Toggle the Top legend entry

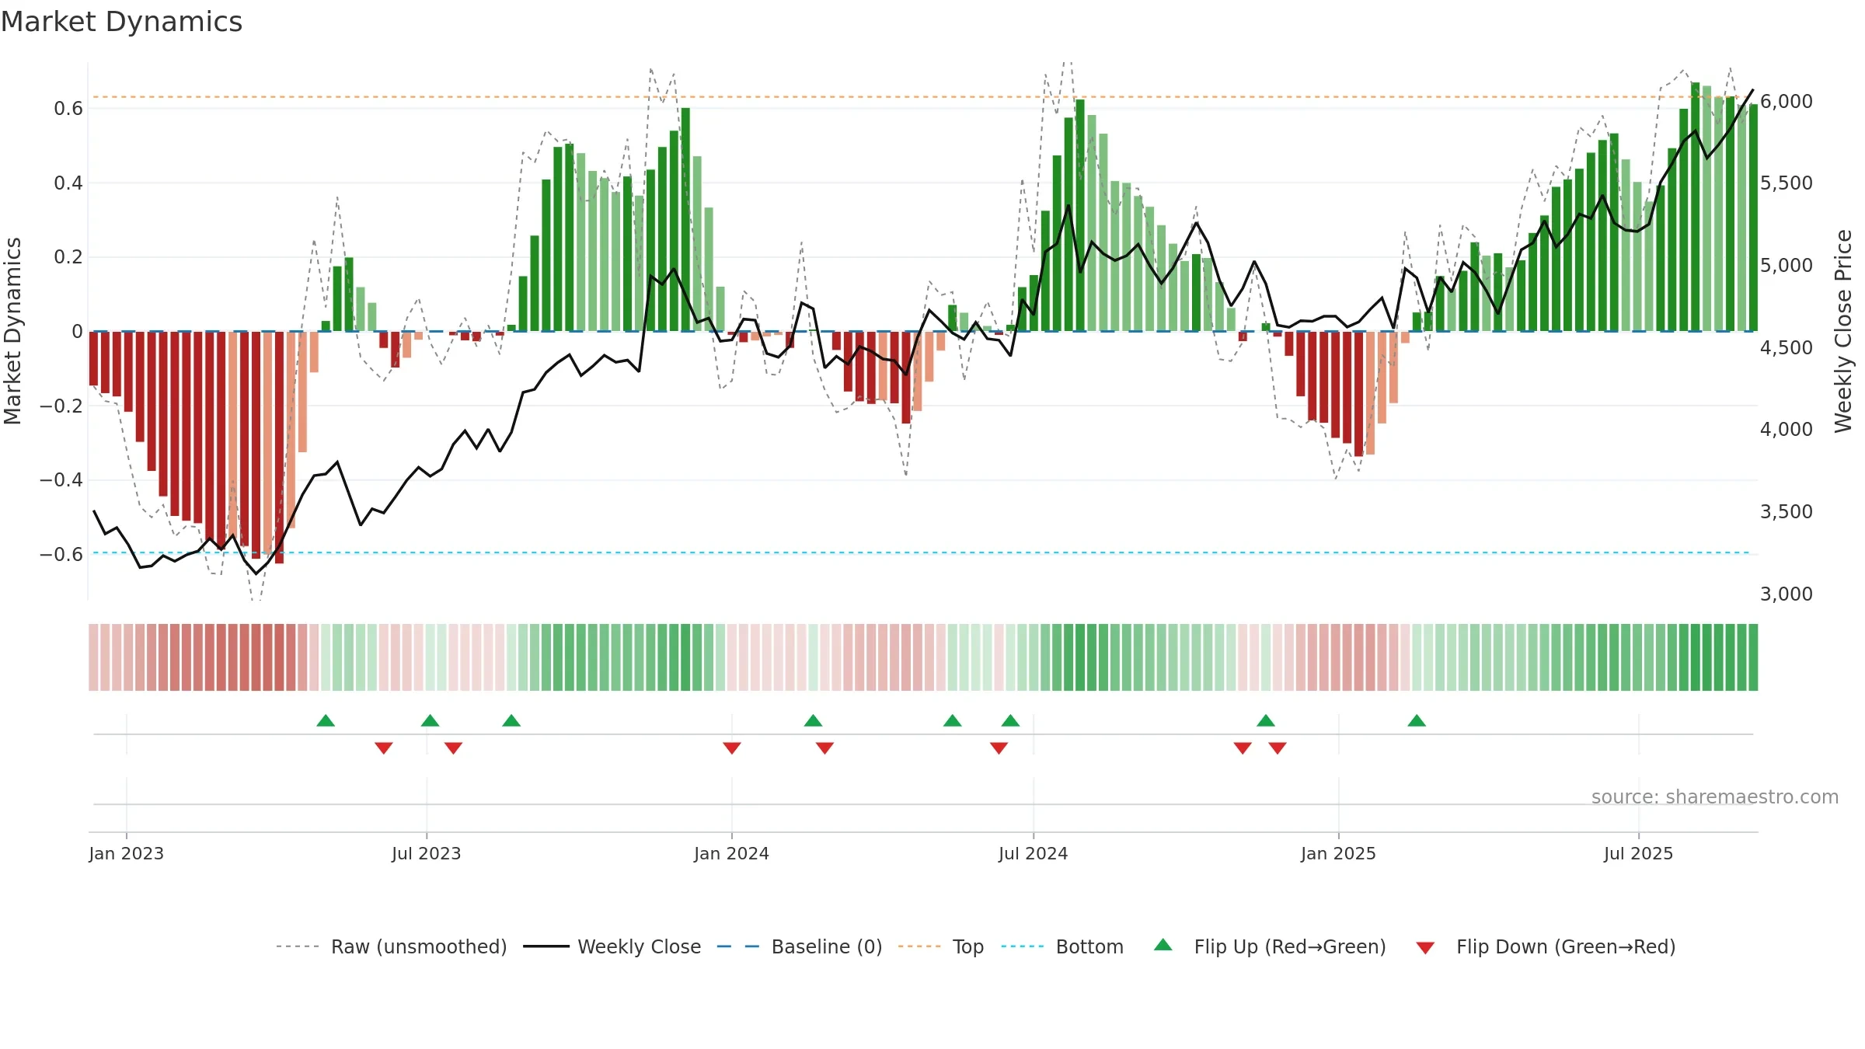[x=941, y=946]
